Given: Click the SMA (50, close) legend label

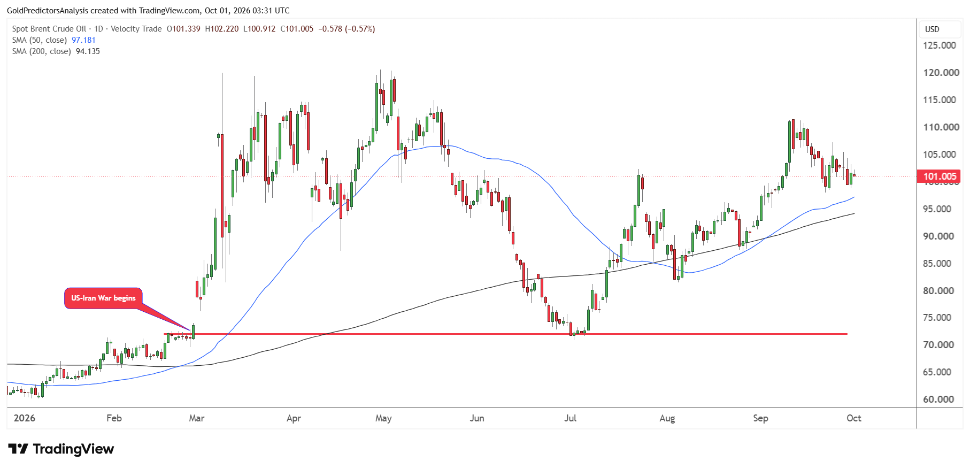Looking at the screenshot, I should (x=40, y=40).
